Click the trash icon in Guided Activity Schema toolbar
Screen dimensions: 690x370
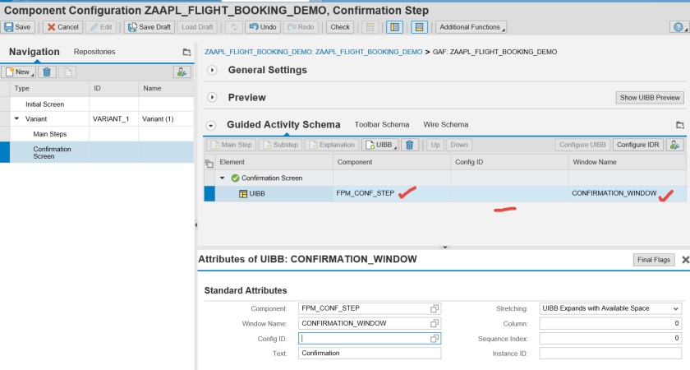(x=411, y=145)
